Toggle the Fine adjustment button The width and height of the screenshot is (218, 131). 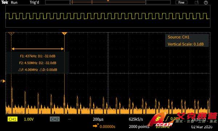[x=181, y=3]
